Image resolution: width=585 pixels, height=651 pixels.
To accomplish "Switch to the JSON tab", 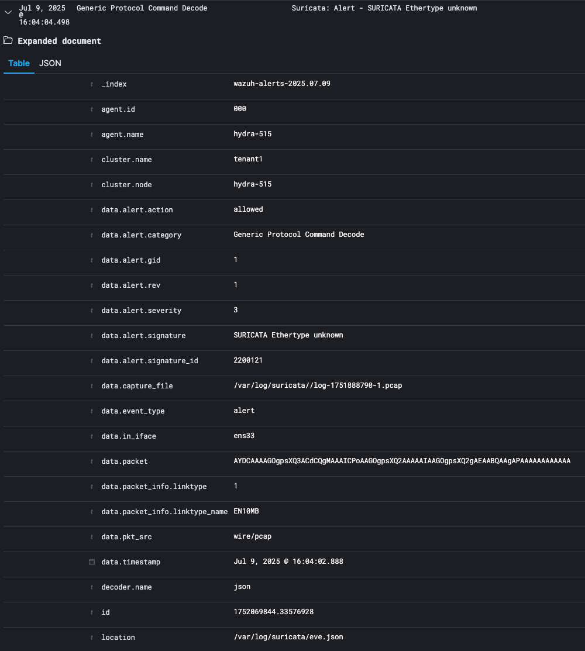I will (50, 63).
